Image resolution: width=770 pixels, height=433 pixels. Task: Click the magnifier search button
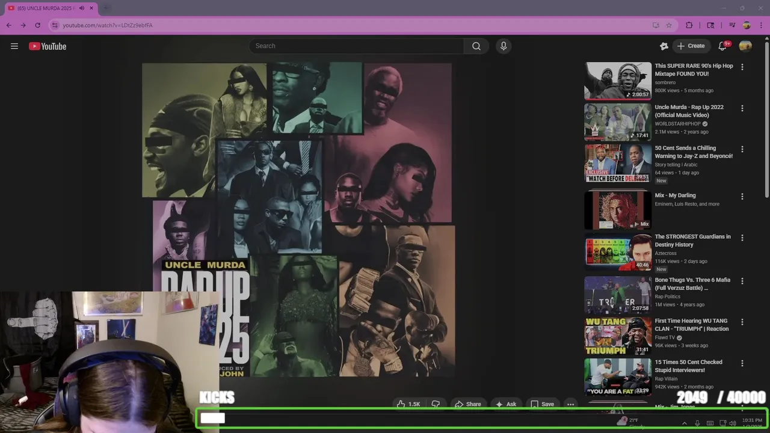coord(476,46)
